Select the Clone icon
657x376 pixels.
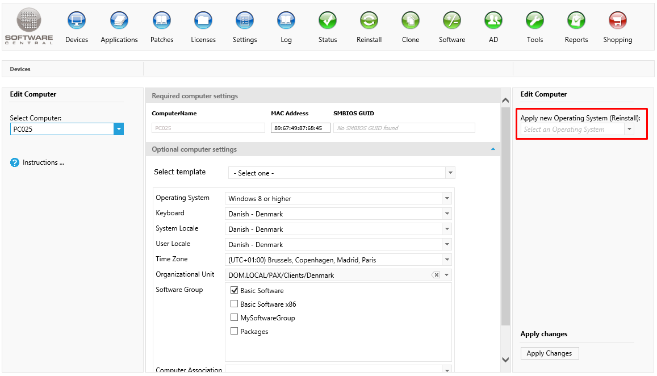[410, 21]
